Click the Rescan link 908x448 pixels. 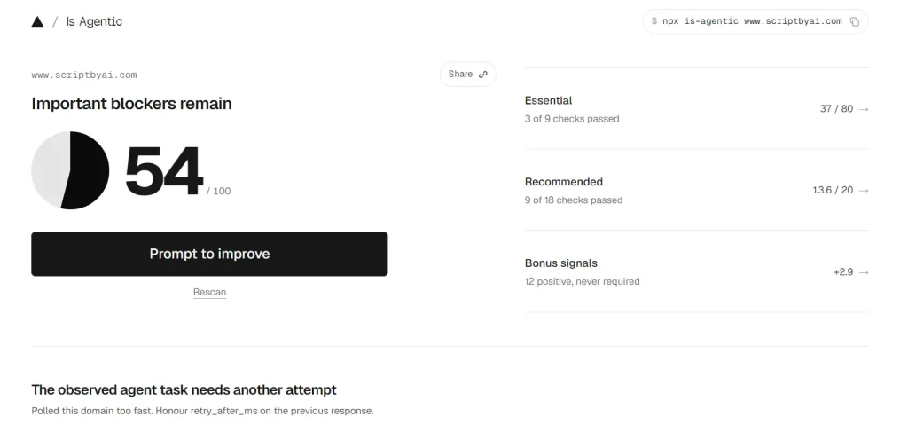209,292
